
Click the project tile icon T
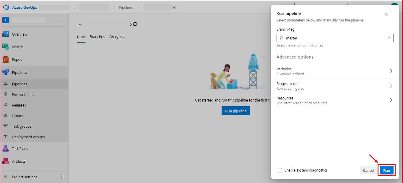(6, 20)
